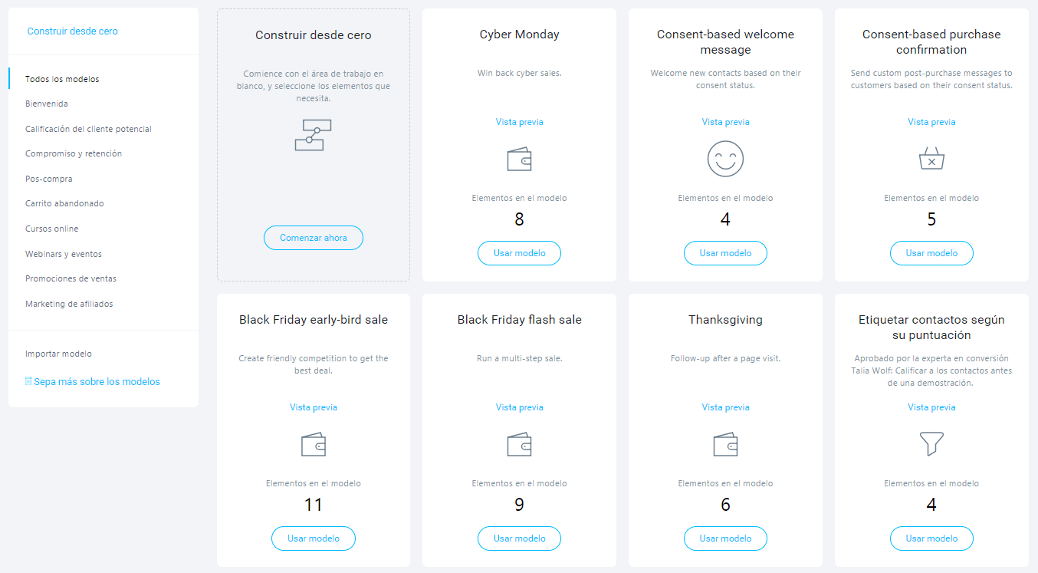Click wallet icon on Black Friday early-bird sale
1038x573 pixels.
(314, 445)
